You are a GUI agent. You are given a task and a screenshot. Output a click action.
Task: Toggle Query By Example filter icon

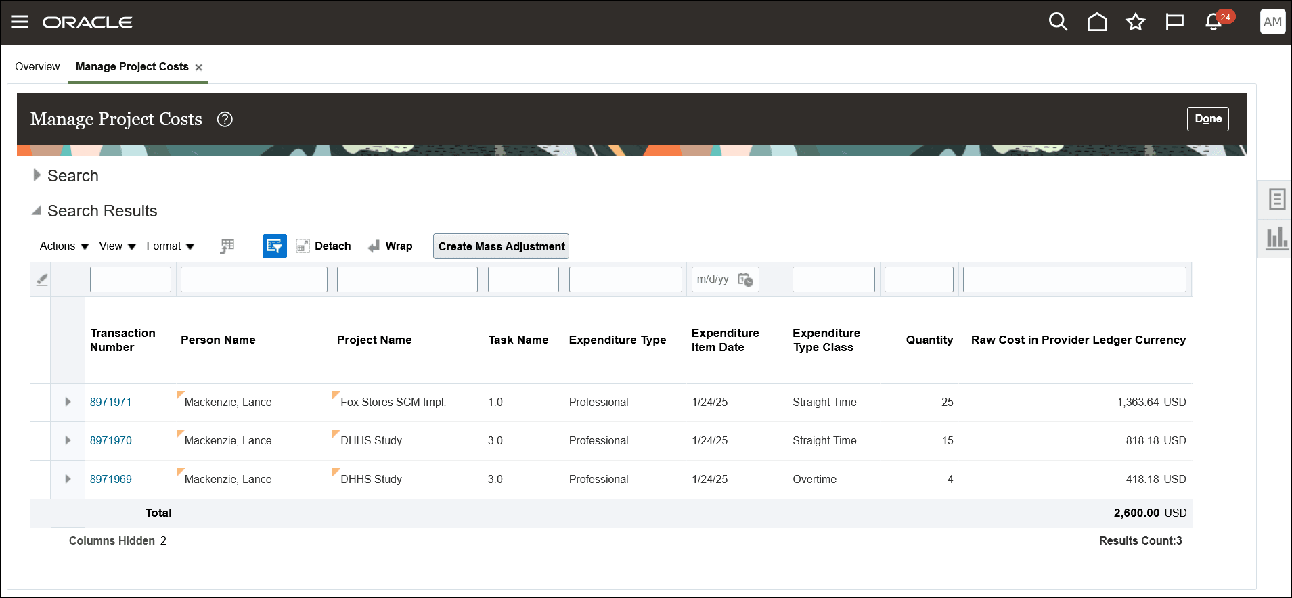[x=274, y=246]
